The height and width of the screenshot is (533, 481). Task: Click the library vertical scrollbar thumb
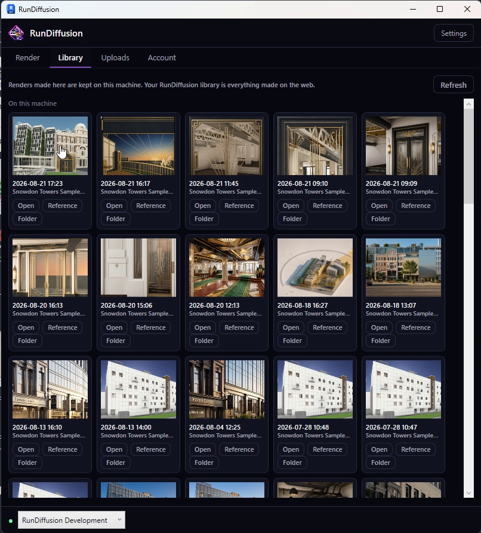[x=468, y=157]
